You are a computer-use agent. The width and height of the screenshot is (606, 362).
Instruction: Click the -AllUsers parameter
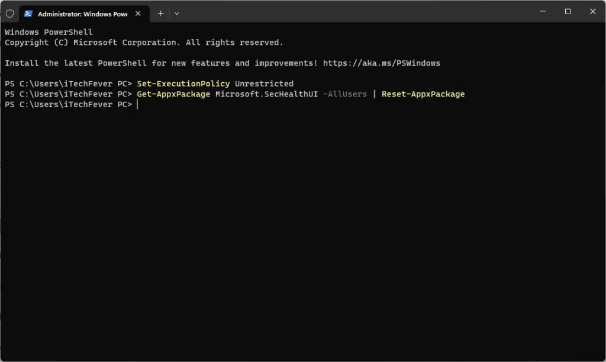345,94
